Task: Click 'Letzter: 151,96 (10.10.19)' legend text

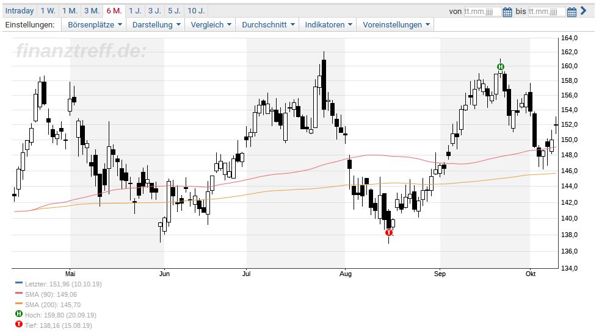Action: [x=64, y=284]
